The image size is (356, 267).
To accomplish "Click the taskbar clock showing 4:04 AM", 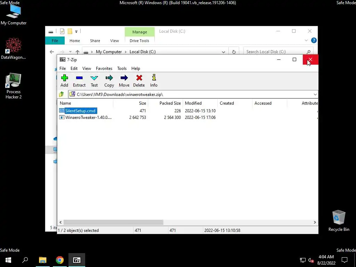I will point(326,260).
